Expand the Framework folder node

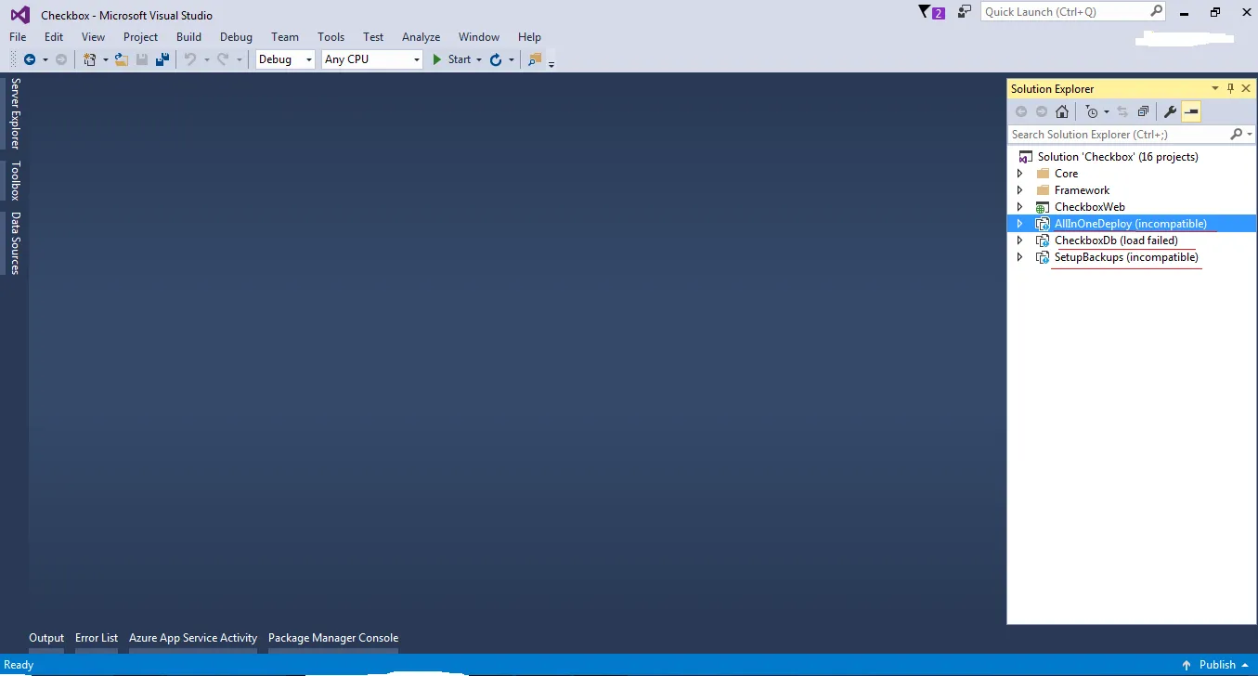(1019, 190)
